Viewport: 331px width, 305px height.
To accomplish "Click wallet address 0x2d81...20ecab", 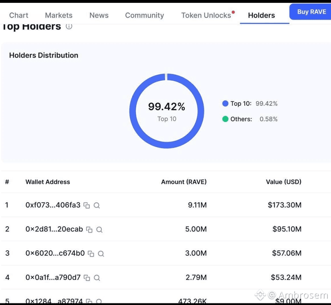I will (54, 229).
